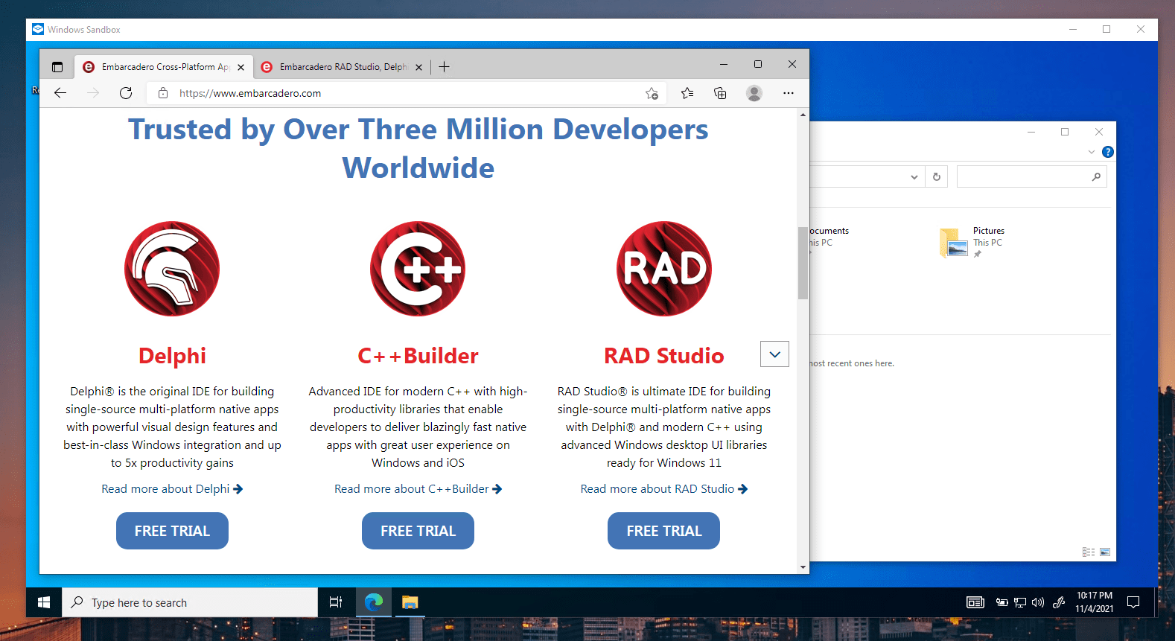Open the volume tray icon
1175x641 pixels.
(x=1038, y=602)
